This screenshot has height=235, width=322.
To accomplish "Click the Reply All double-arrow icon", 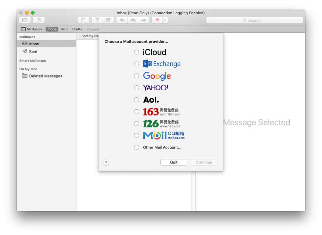I will pyautogui.click(x=133, y=20).
